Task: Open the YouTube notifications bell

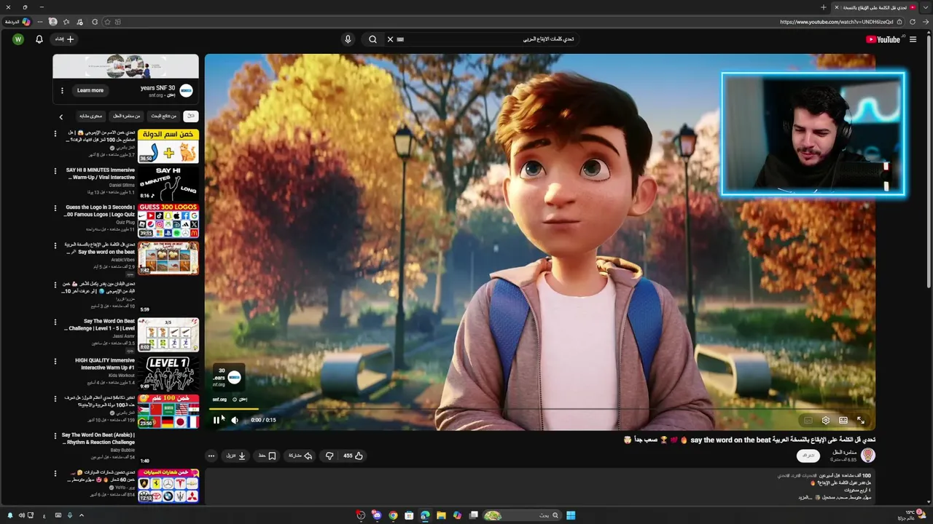Action: click(39, 39)
